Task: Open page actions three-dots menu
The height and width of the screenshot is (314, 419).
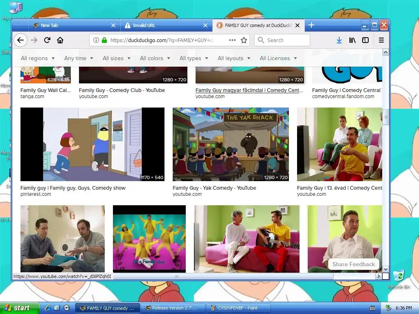Action: click(x=232, y=40)
